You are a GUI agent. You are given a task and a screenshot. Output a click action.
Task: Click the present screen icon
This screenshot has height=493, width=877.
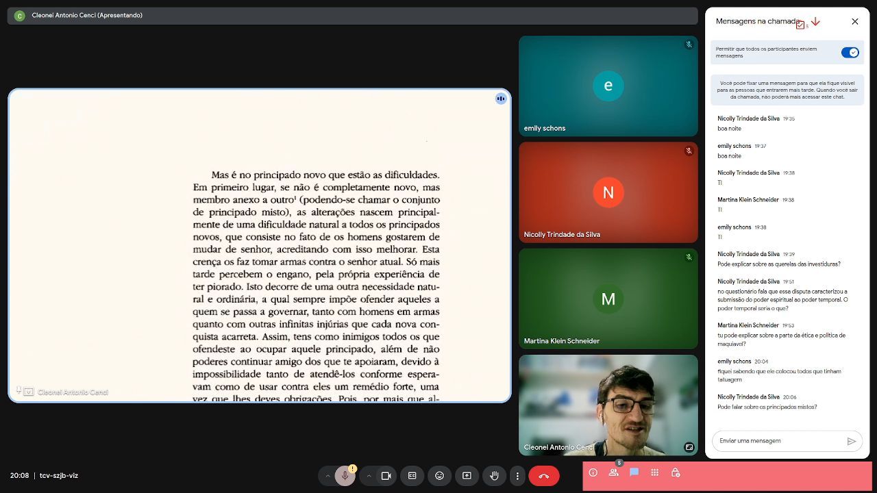tap(467, 476)
